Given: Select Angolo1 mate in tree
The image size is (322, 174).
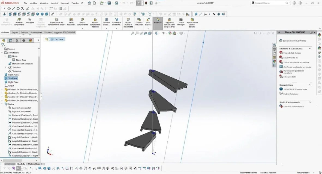Looking at the screenshot, I should pyautogui.click(x=25, y=137).
